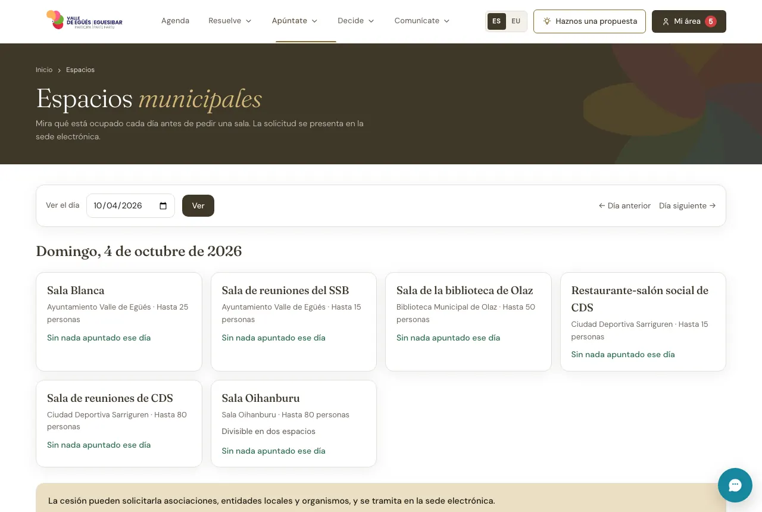
Task: Go to Día siguiente
Action: coord(688,206)
